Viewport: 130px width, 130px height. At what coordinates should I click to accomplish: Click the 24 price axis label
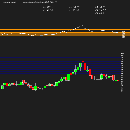click(x=122, y=87)
